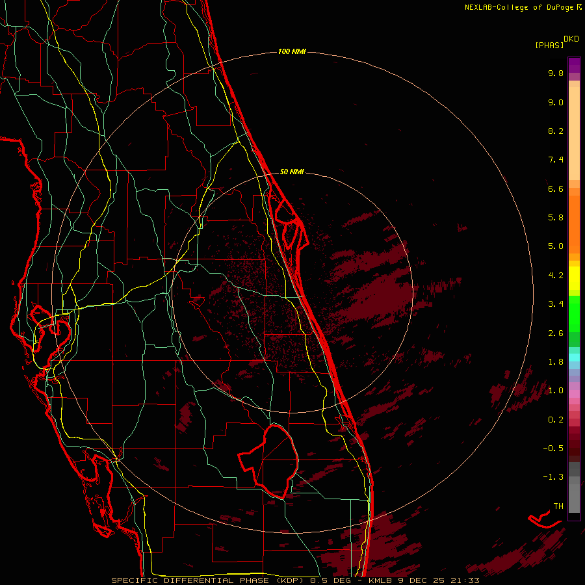This screenshot has height=585, width=585.
Task: Click the 3.4 scale value
Action: point(556,304)
